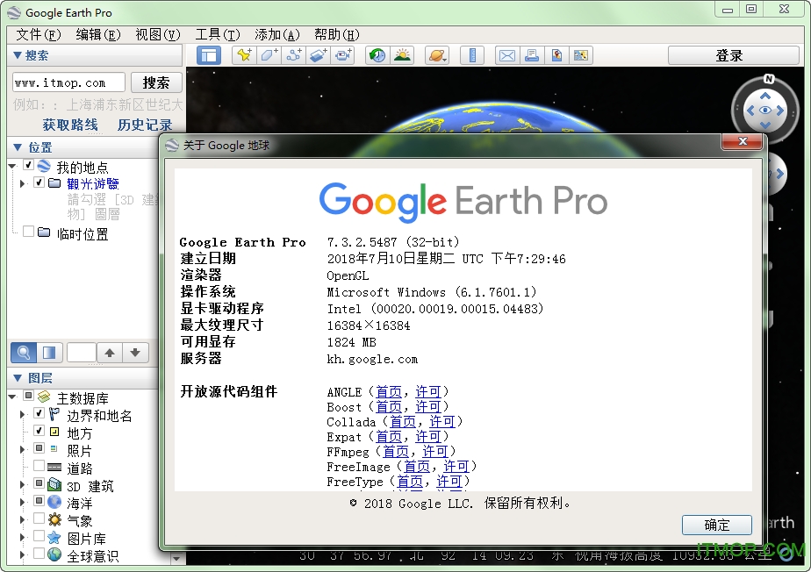
Task: Select the Add Polygon tool
Action: [x=268, y=54]
